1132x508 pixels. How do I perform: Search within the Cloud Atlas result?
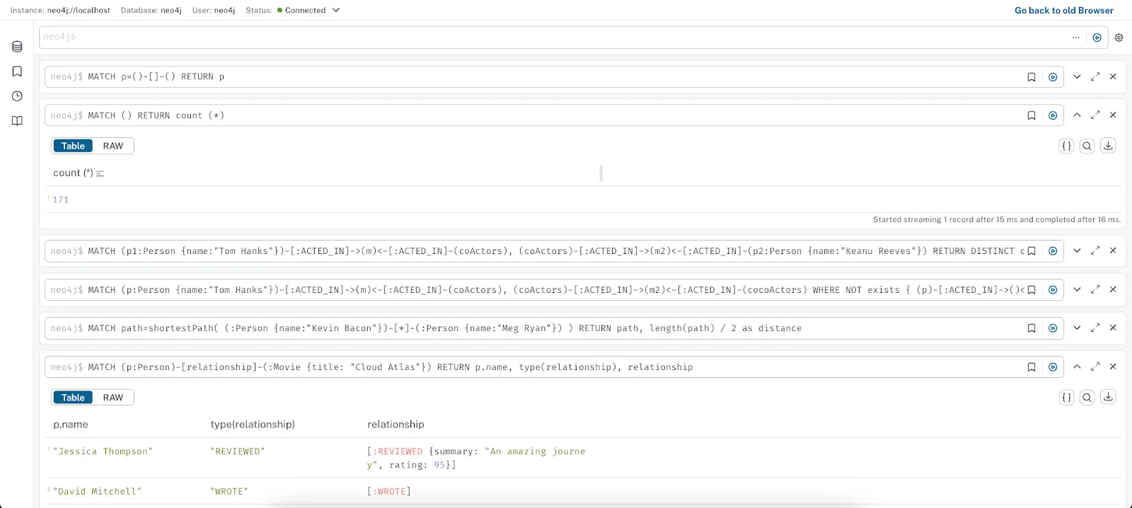[1087, 398]
